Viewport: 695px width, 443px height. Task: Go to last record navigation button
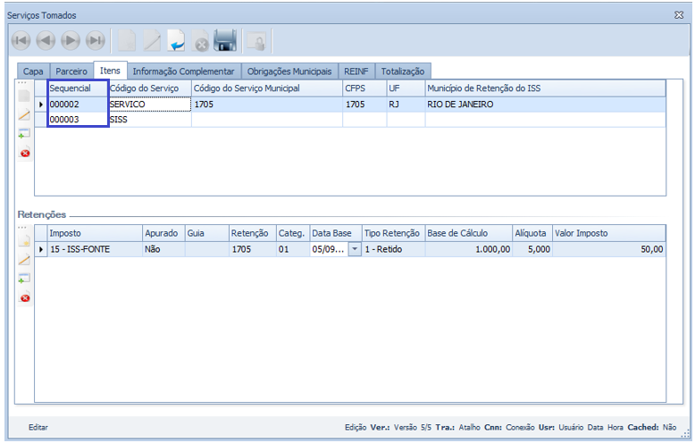coord(96,40)
